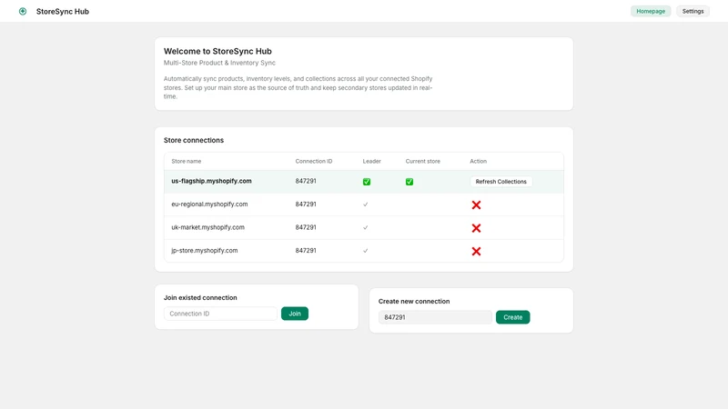The height and width of the screenshot is (409, 728).
Task: Click the Connection ID column header
Action: [x=314, y=162]
